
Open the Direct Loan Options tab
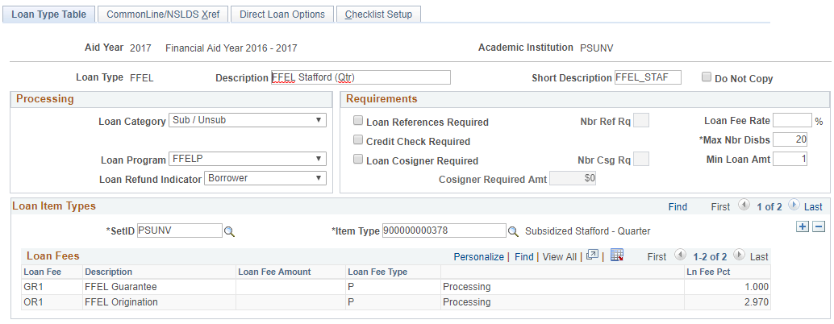(x=281, y=15)
